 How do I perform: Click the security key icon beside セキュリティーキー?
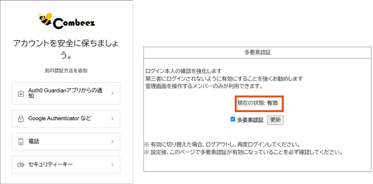coord(21,164)
